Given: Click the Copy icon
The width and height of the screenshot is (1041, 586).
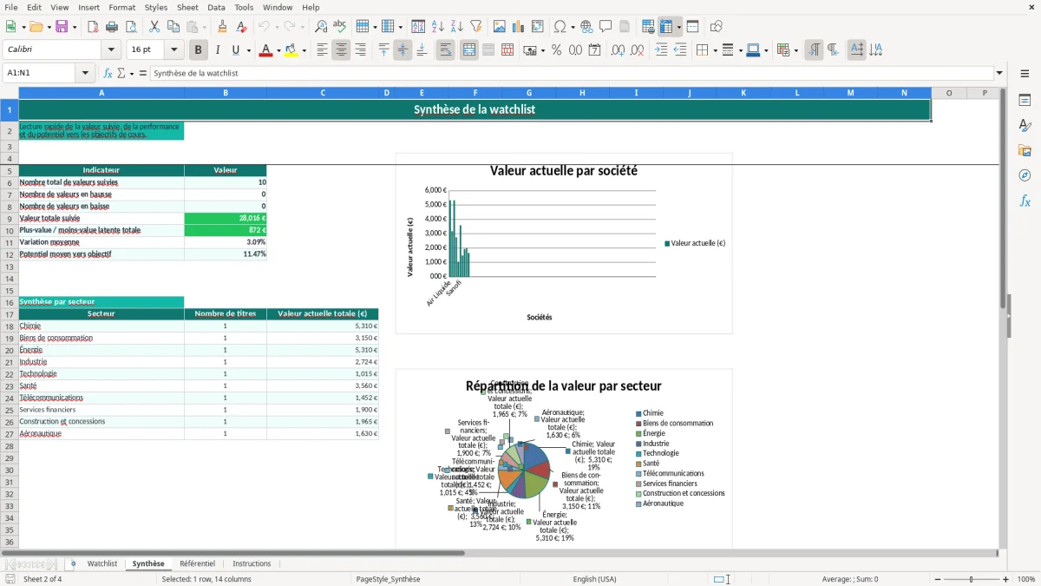Looking at the screenshot, I should (173, 27).
